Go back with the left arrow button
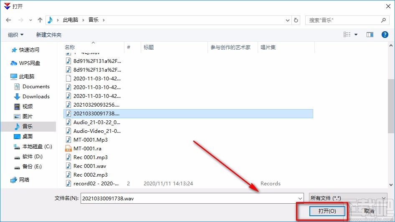The height and width of the screenshot is (222, 395). 8,20
